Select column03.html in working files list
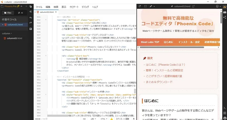 (x=14, y=25)
